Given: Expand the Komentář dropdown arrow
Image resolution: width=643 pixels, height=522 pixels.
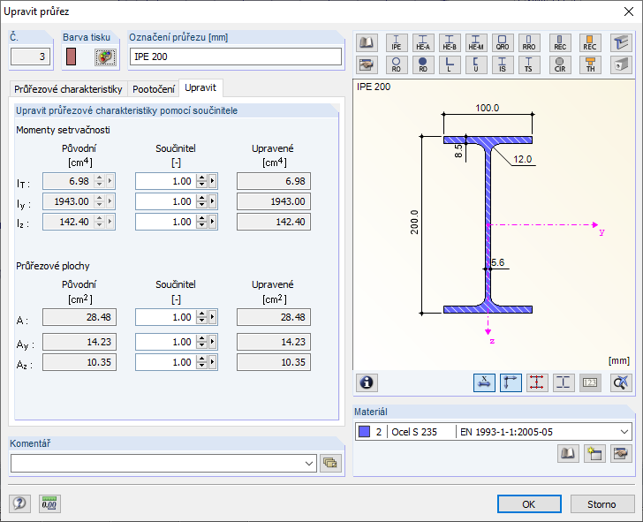Looking at the screenshot, I should click(309, 464).
